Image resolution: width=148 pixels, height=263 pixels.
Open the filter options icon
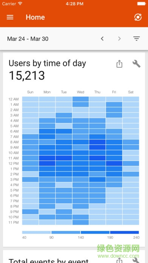pos(137,39)
